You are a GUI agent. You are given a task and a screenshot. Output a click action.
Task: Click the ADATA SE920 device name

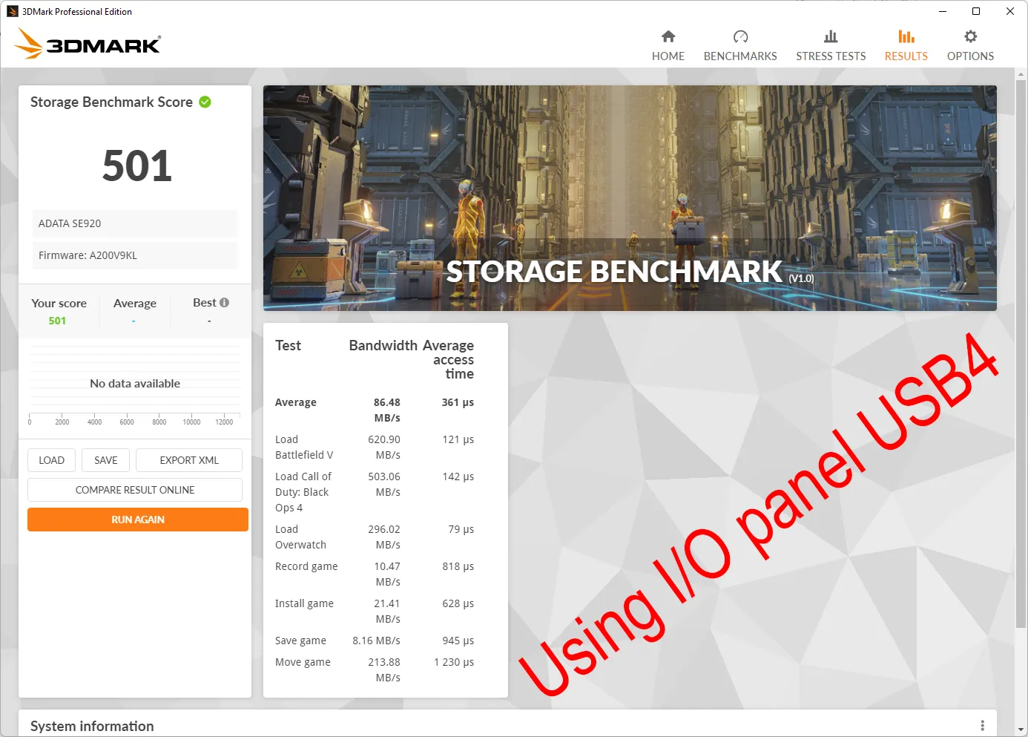tap(134, 223)
